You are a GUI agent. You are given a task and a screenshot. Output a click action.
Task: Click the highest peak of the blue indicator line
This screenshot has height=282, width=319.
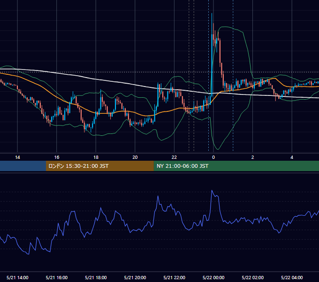[x=212, y=190]
